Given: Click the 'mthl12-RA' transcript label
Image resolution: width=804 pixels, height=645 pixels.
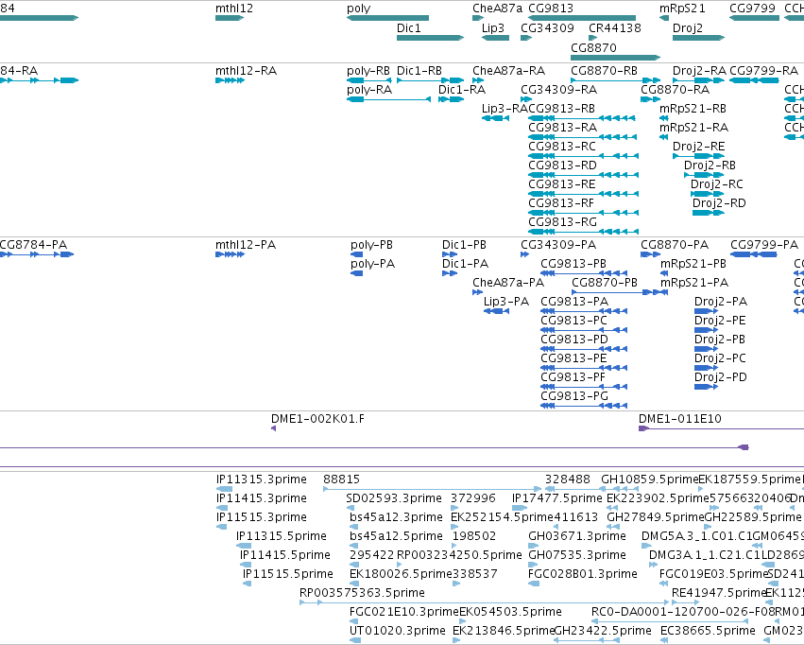Looking at the screenshot, I should (247, 70).
